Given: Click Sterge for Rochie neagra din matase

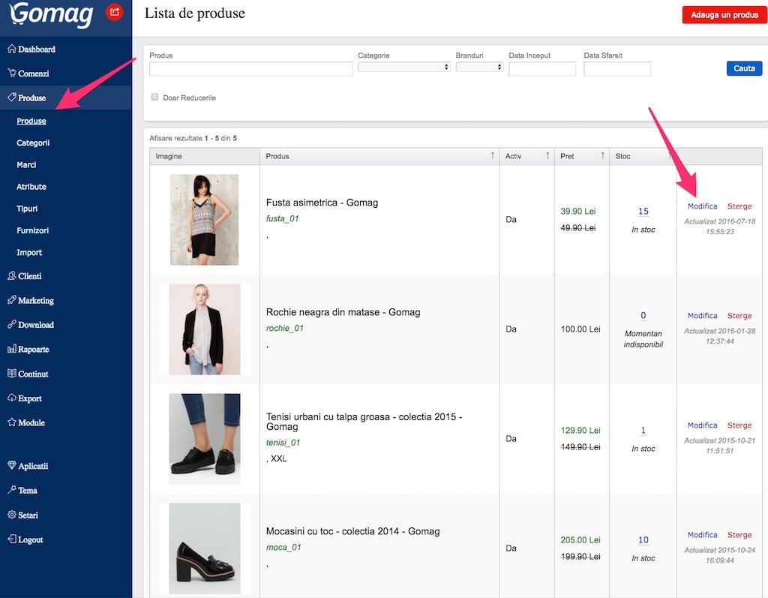Looking at the screenshot, I should 739,316.
